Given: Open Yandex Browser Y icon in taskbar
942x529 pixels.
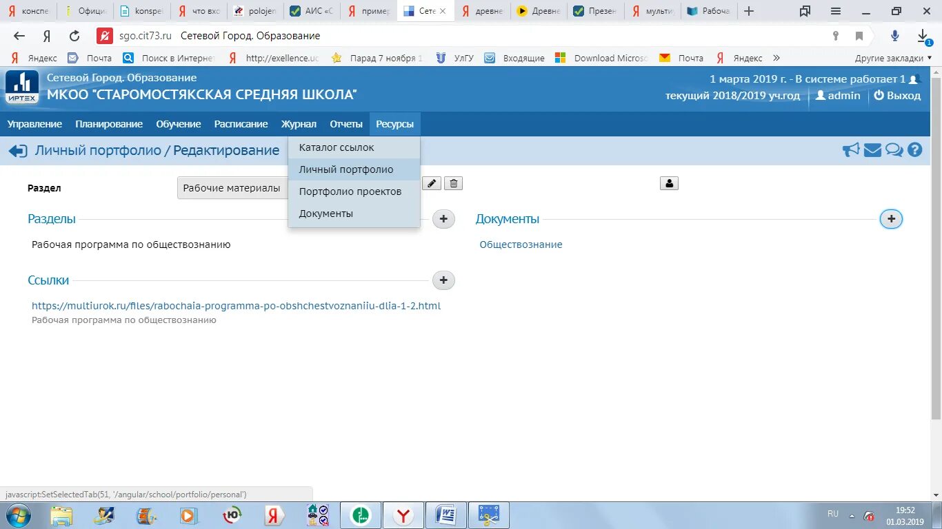Looking at the screenshot, I should coord(403,515).
